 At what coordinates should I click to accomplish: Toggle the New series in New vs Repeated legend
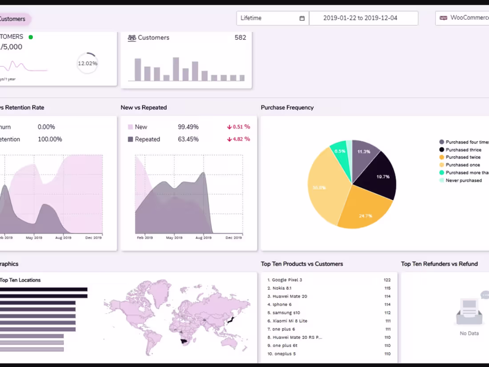pyautogui.click(x=136, y=127)
